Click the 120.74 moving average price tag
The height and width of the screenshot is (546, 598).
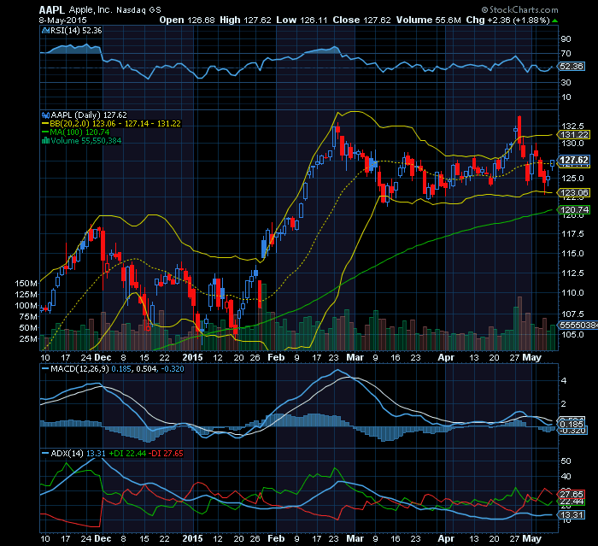tap(574, 210)
